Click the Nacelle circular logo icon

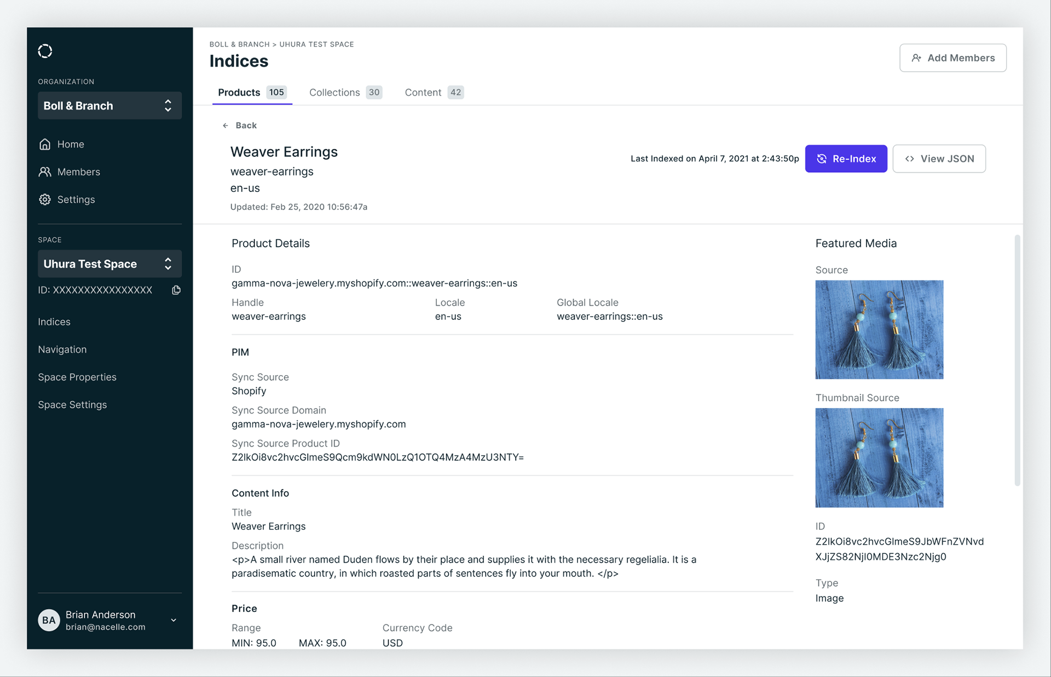point(45,51)
